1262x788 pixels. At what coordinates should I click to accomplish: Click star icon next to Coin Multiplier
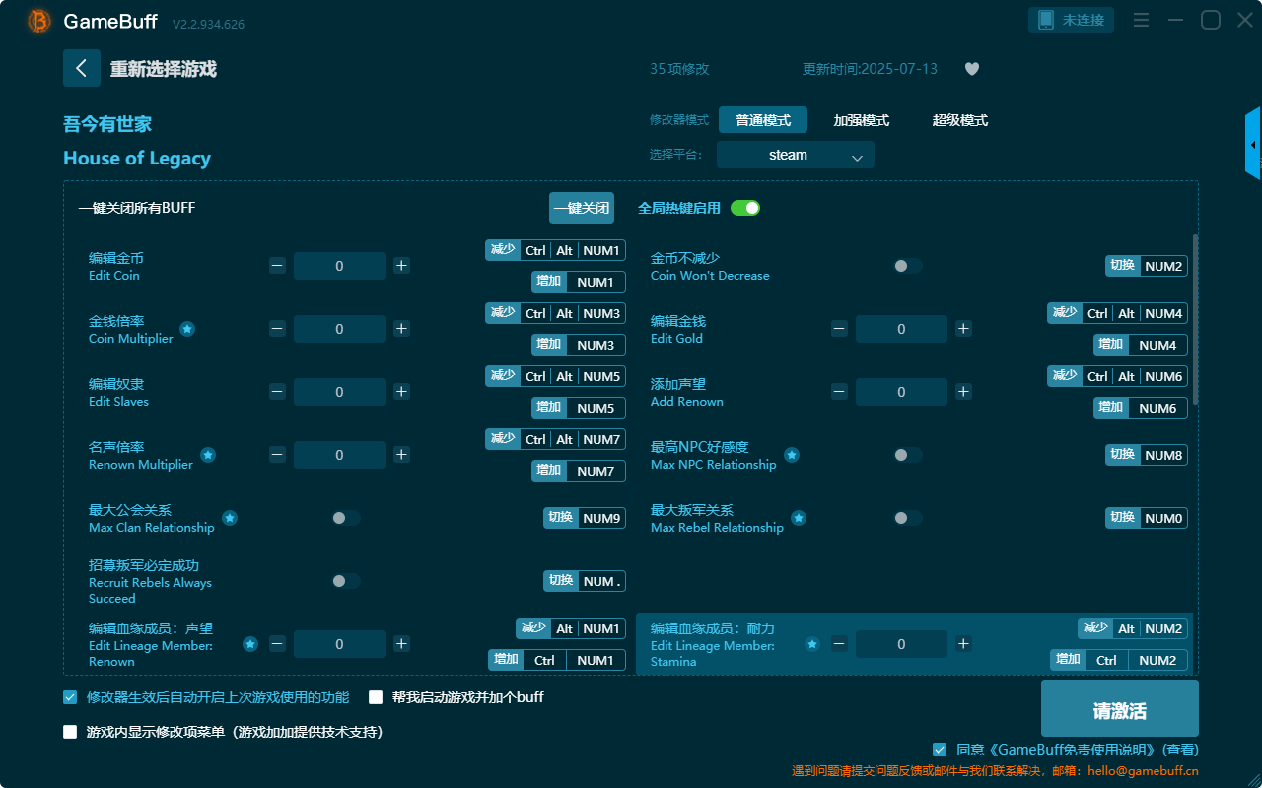tap(187, 329)
